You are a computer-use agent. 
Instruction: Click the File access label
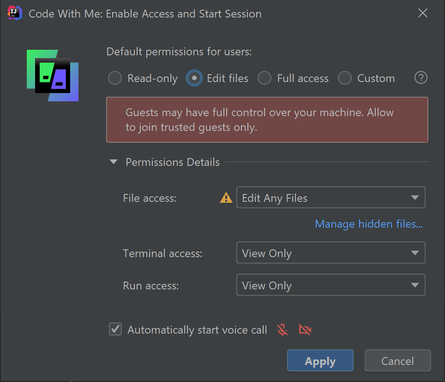(150, 198)
